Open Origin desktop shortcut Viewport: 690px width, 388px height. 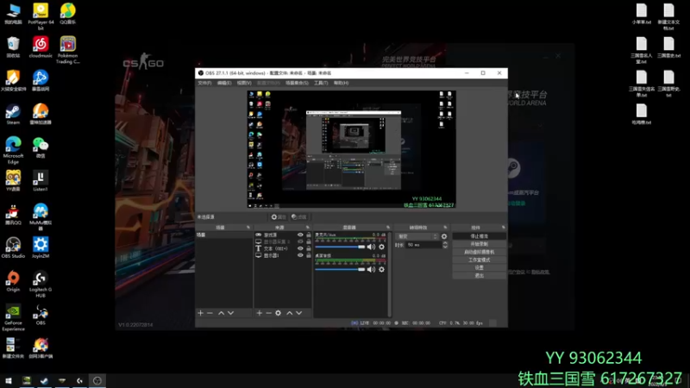click(13, 282)
